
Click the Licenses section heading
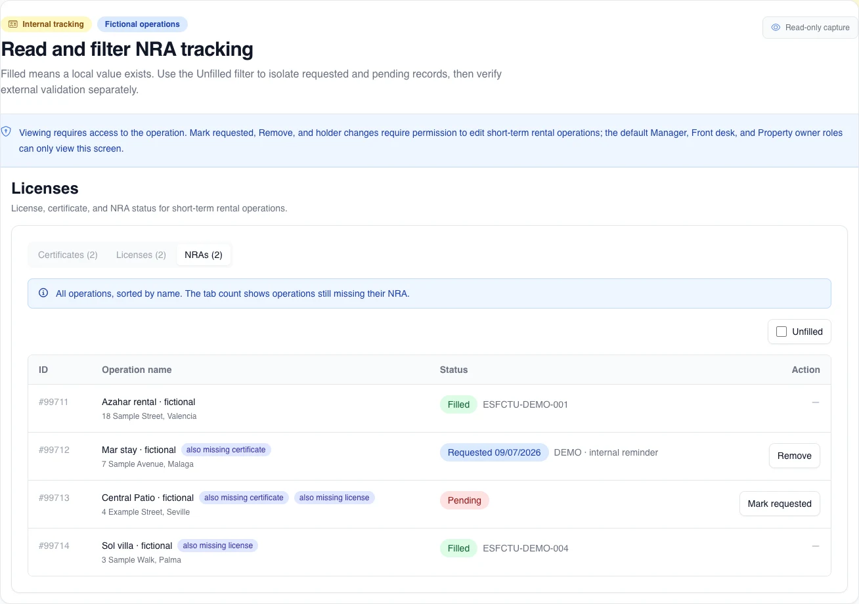click(x=45, y=188)
